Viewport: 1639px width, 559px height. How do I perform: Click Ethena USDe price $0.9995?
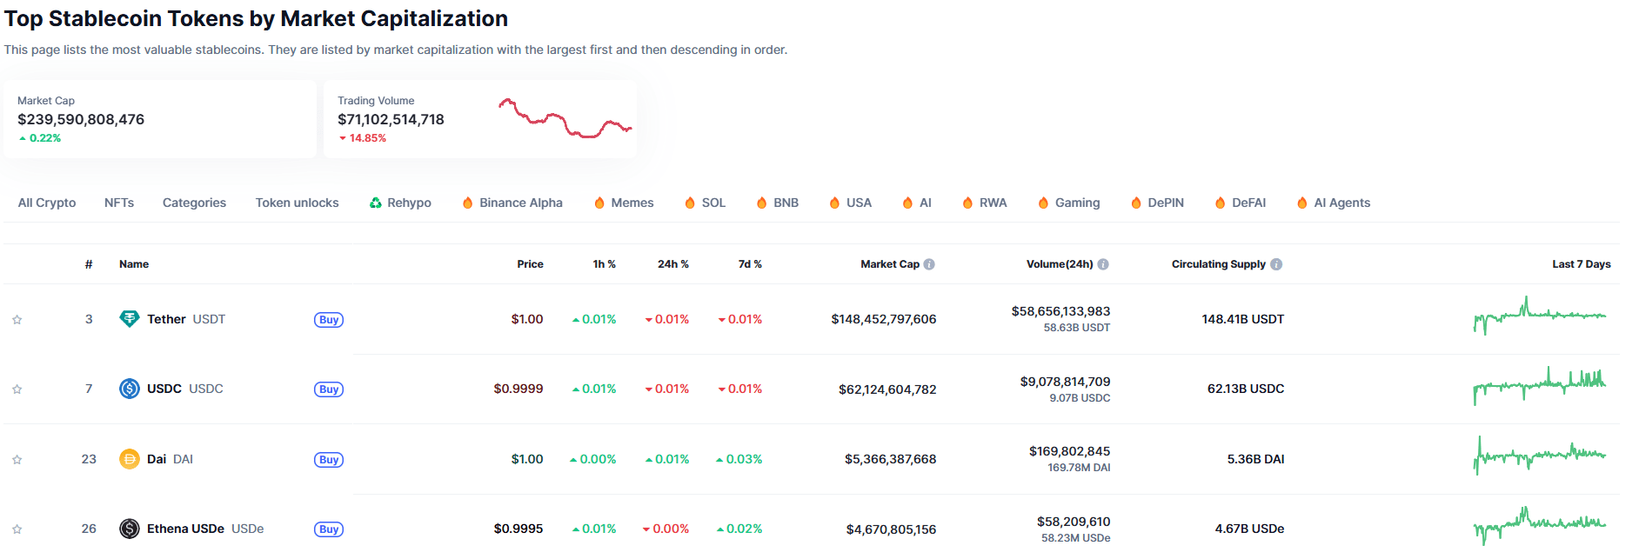[x=518, y=529]
